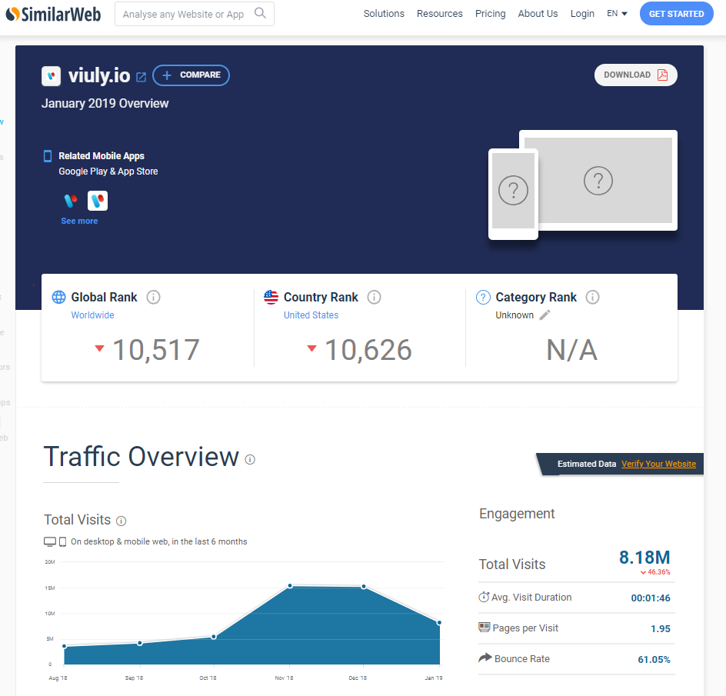Click the 00:01:46 visit duration value

coord(651,598)
